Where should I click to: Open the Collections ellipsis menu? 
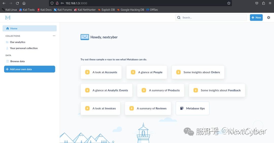[x=54, y=36]
